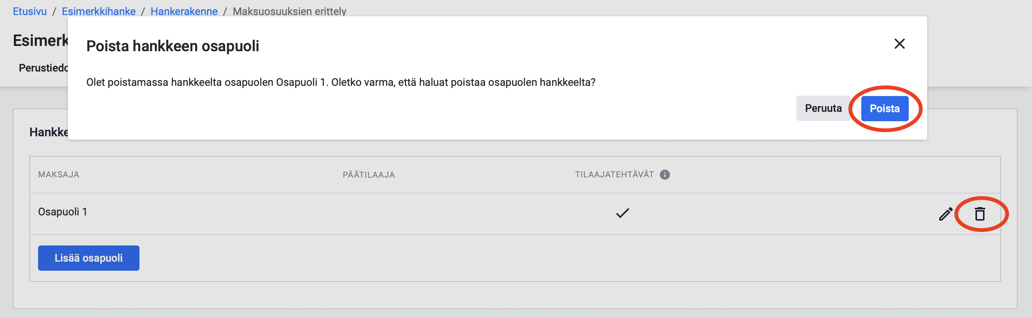Select the Osapuoli 1 row name

pos(63,212)
